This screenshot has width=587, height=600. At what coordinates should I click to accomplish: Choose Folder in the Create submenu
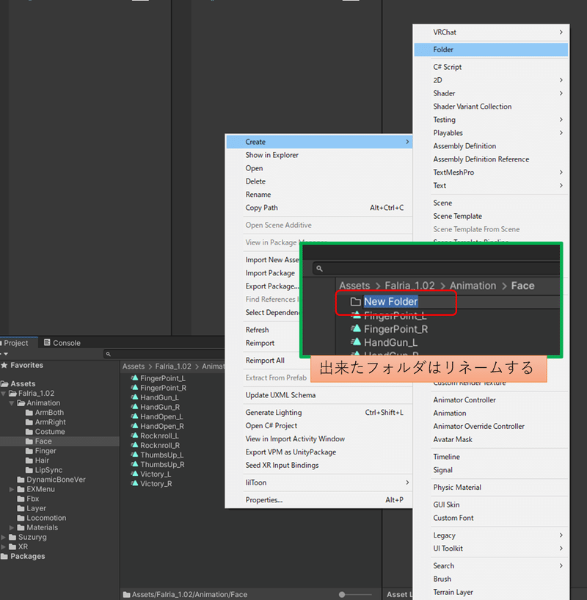[x=491, y=49]
